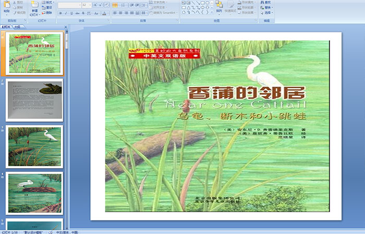Viewport: 365px width, 234px height.
Task: Select the Right Arrow block shape
Action: point(202,7)
